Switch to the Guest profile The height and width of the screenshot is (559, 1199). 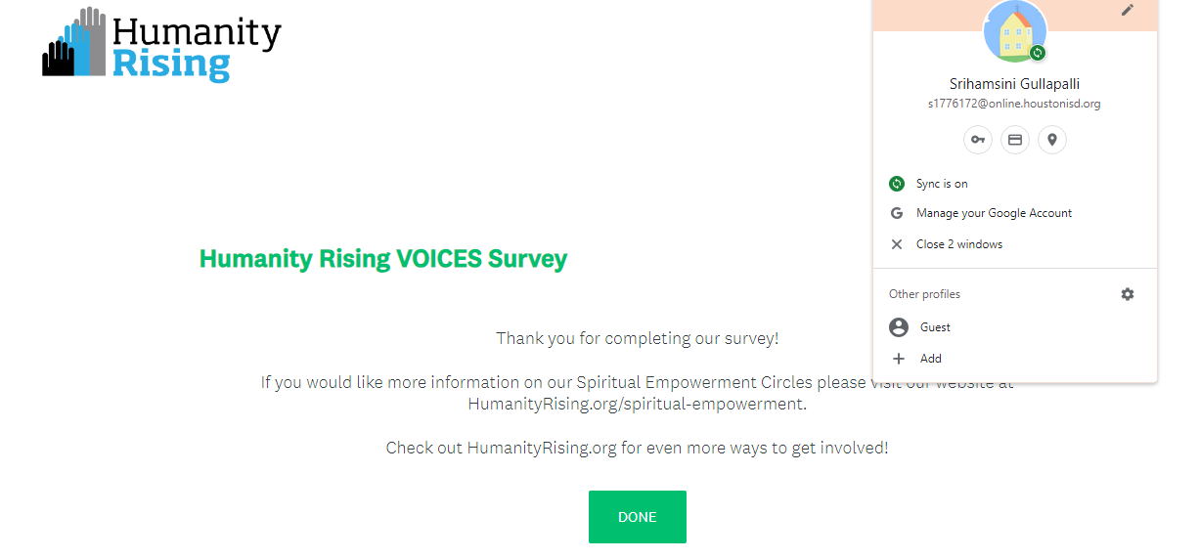pyautogui.click(x=935, y=327)
